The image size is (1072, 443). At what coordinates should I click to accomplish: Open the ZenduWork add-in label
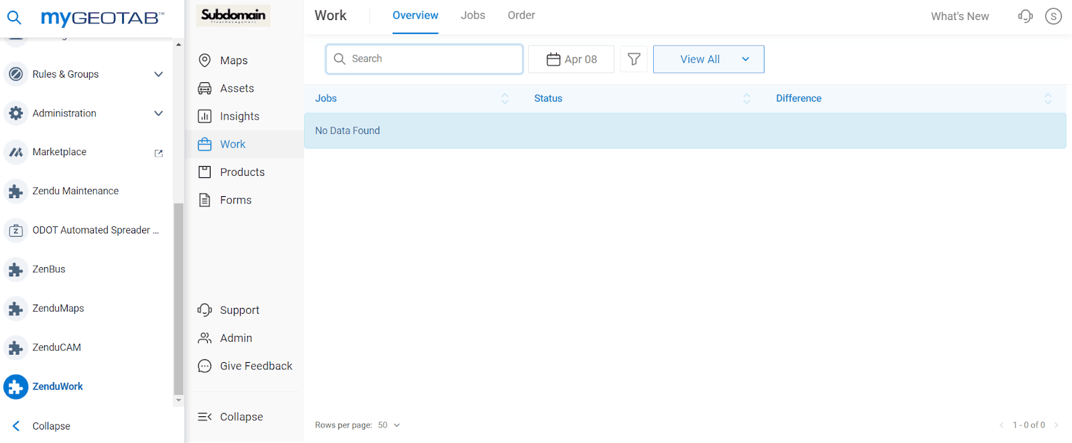tap(58, 387)
